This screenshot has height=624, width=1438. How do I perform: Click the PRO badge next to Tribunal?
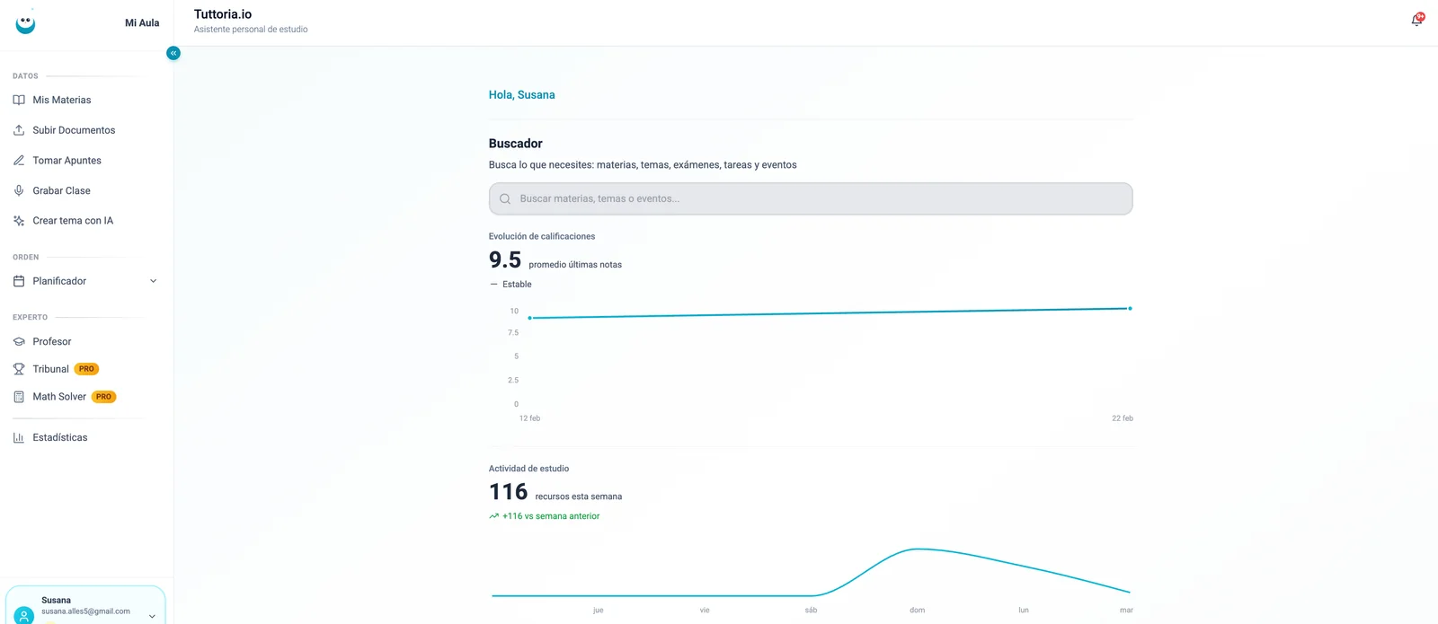[x=86, y=369]
